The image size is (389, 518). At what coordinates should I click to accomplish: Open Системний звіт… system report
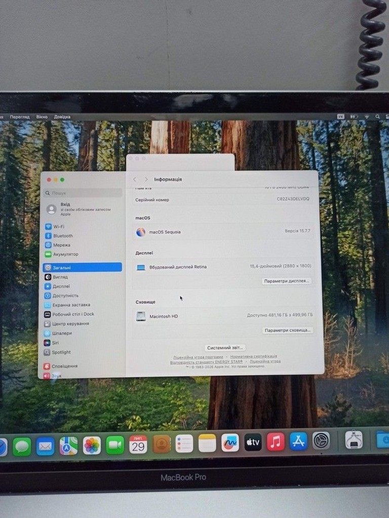(225, 348)
